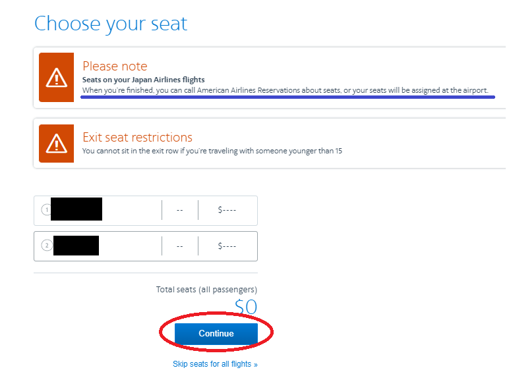
Task: Select passenger 1 circle number icon
Action: coord(46,209)
